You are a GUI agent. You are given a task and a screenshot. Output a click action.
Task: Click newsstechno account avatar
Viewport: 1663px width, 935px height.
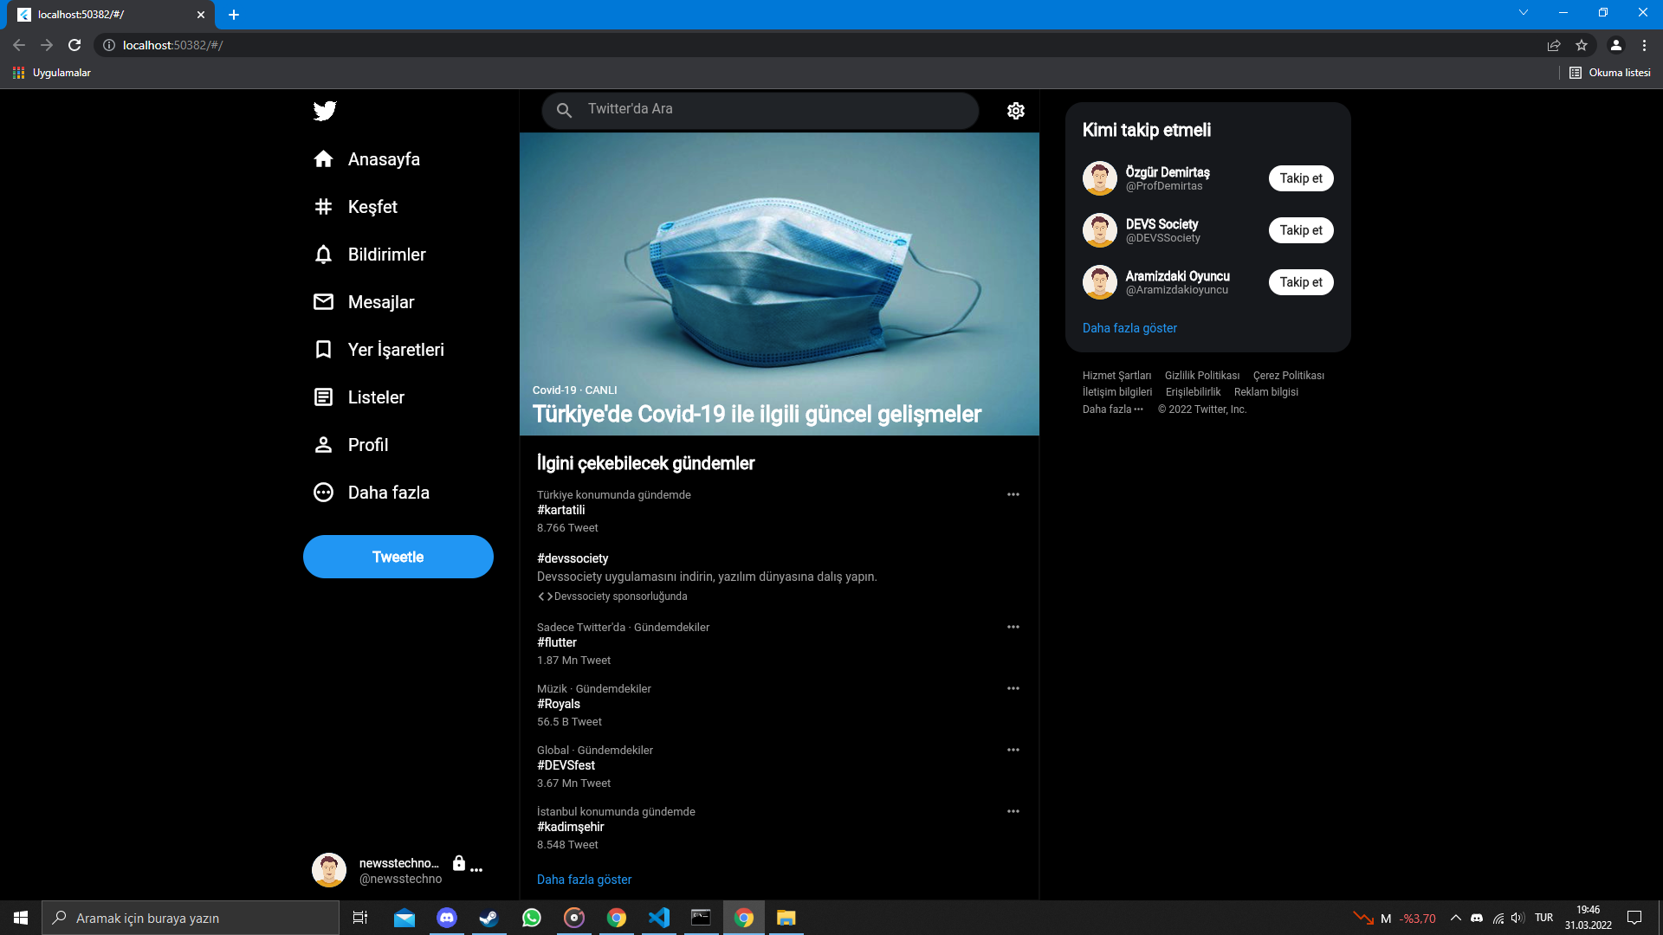(329, 870)
